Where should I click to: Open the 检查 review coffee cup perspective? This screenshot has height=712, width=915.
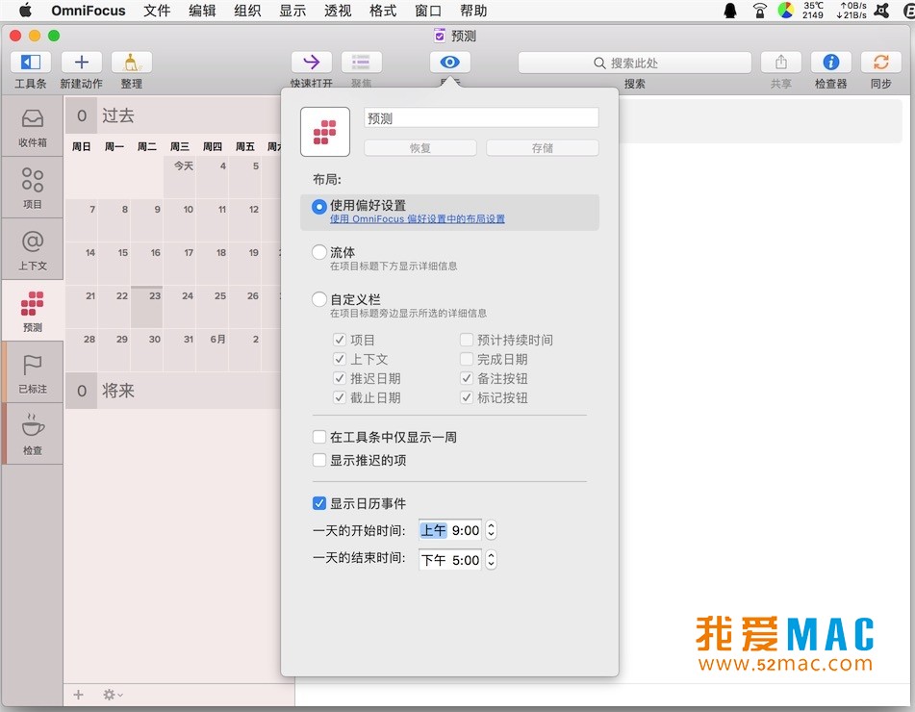point(32,434)
